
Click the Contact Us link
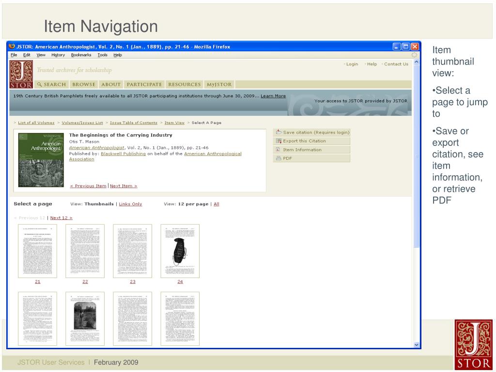396,64
